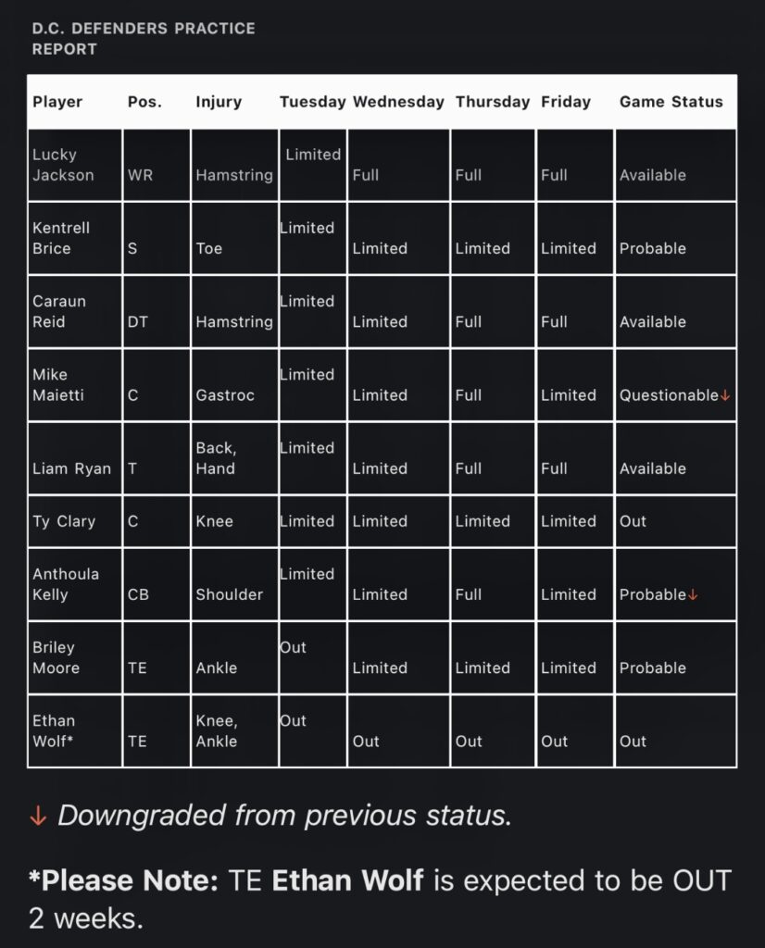Click the bold Ethan Wolf name in note
Image resolution: width=765 pixels, height=948 pixels.
(347, 879)
